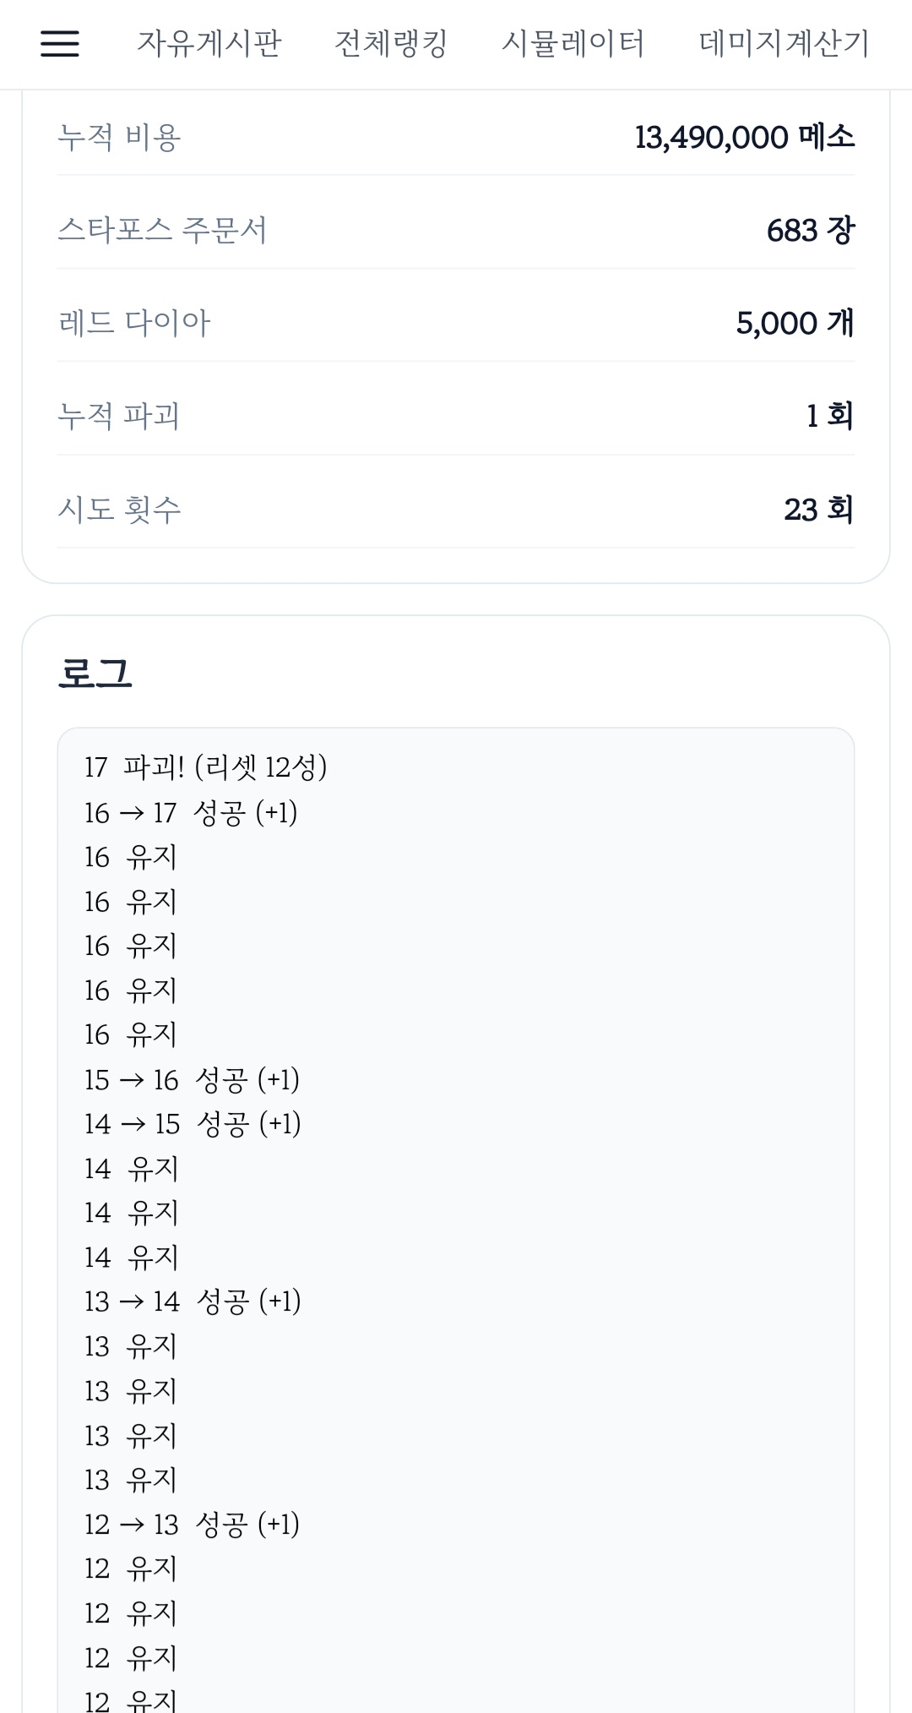Click the 13 → 14 성공 log entry

(x=193, y=1301)
